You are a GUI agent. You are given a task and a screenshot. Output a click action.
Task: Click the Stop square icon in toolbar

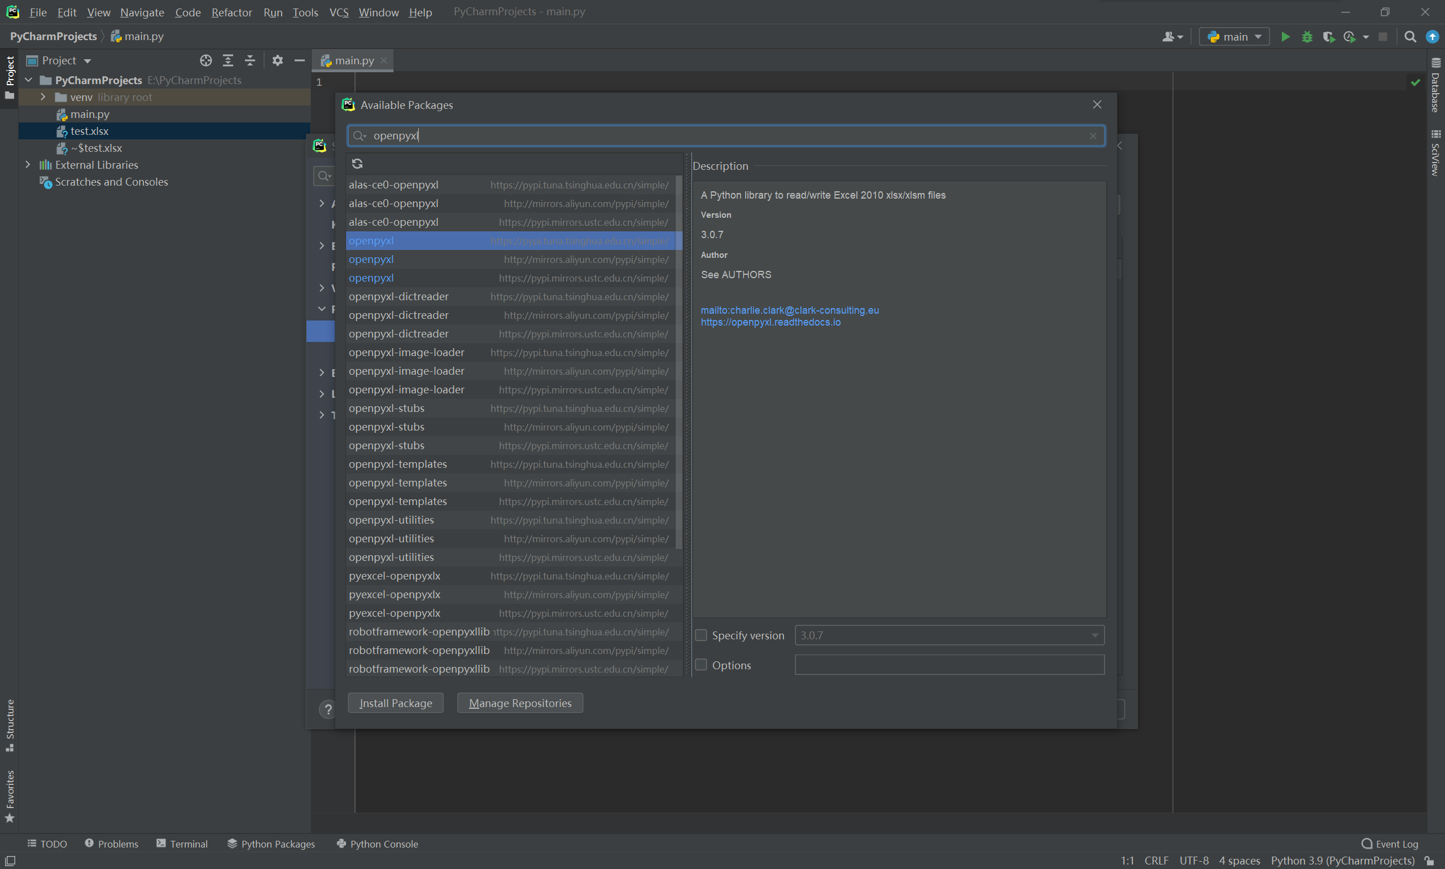coord(1383,37)
